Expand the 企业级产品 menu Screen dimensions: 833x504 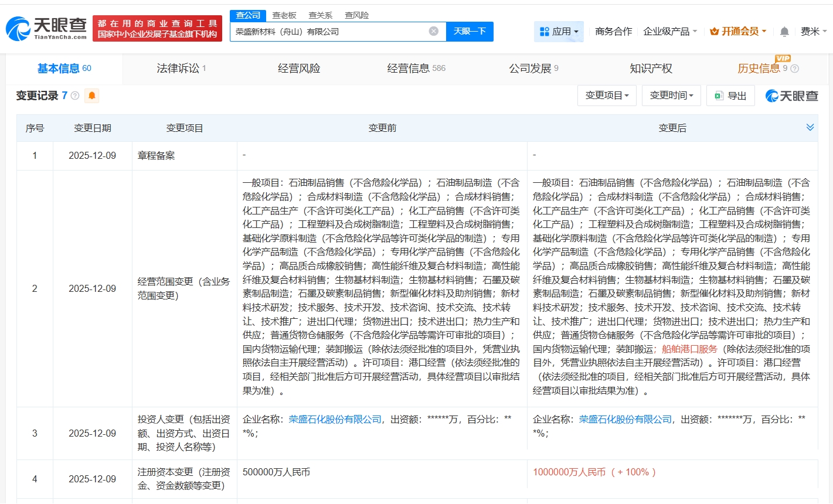click(669, 32)
